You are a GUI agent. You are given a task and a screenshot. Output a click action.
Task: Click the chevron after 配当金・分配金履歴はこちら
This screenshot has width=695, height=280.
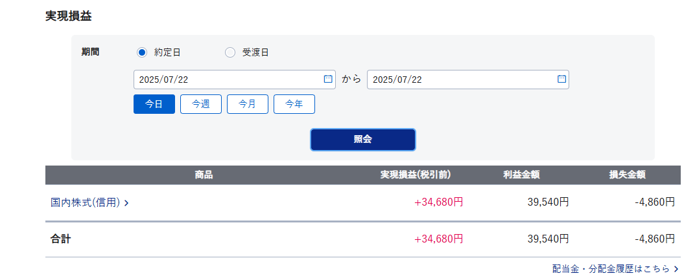coord(676,268)
